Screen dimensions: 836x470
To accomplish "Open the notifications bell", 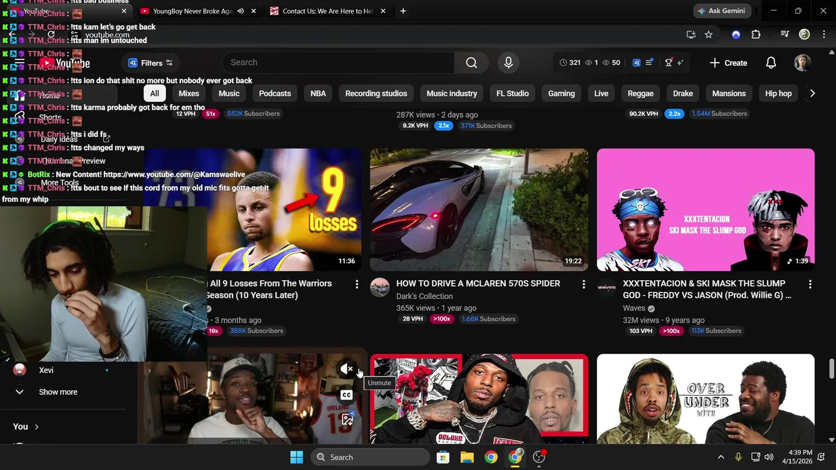I will pyautogui.click(x=771, y=63).
